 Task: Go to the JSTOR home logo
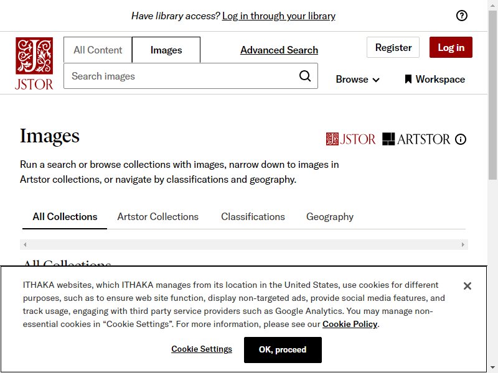pyautogui.click(x=34, y=63)
